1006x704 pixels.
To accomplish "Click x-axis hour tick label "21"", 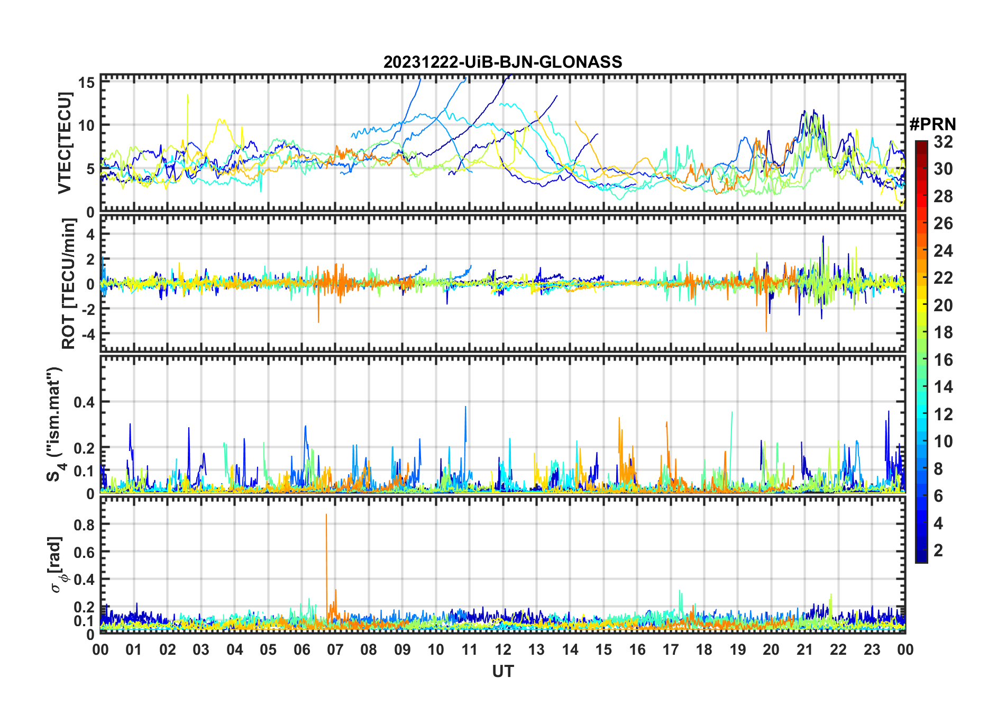I will click(x=804, y=649).
